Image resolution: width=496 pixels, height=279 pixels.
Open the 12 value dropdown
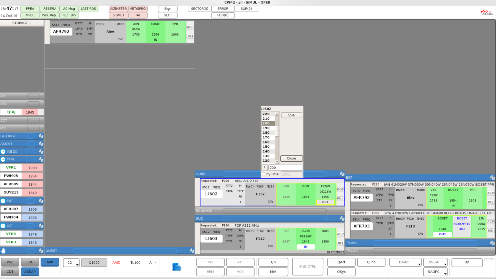click(71, 263)
